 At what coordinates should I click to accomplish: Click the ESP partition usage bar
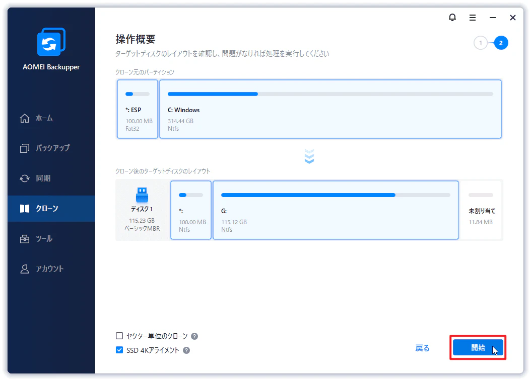pyautogui.click(x=137, y=94)
